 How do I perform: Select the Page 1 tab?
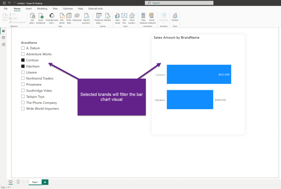pyautogui.click(x=35, y=182)
